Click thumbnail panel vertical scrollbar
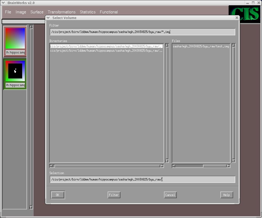Viewport: 262px width, 218px height. click(x=31, y=117)
